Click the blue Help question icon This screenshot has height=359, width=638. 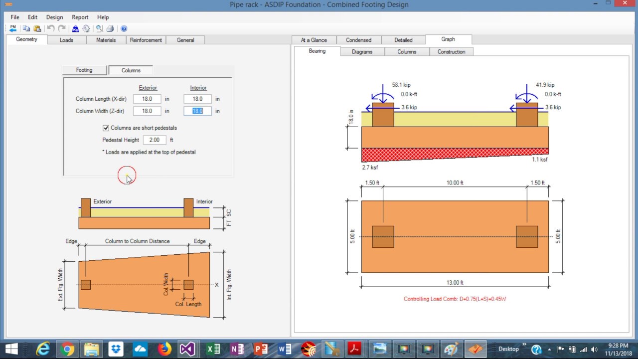[124, 28]
